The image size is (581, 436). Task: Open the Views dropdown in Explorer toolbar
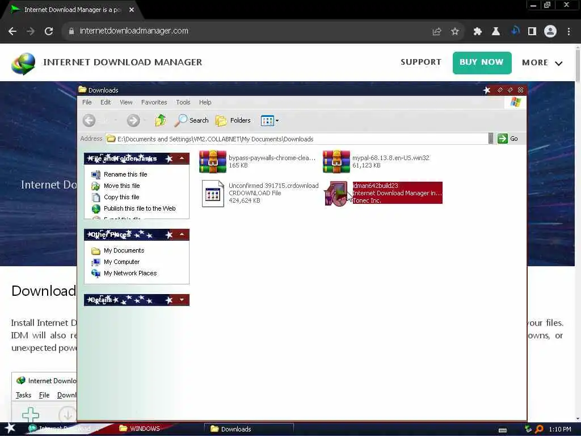point(270,120)
